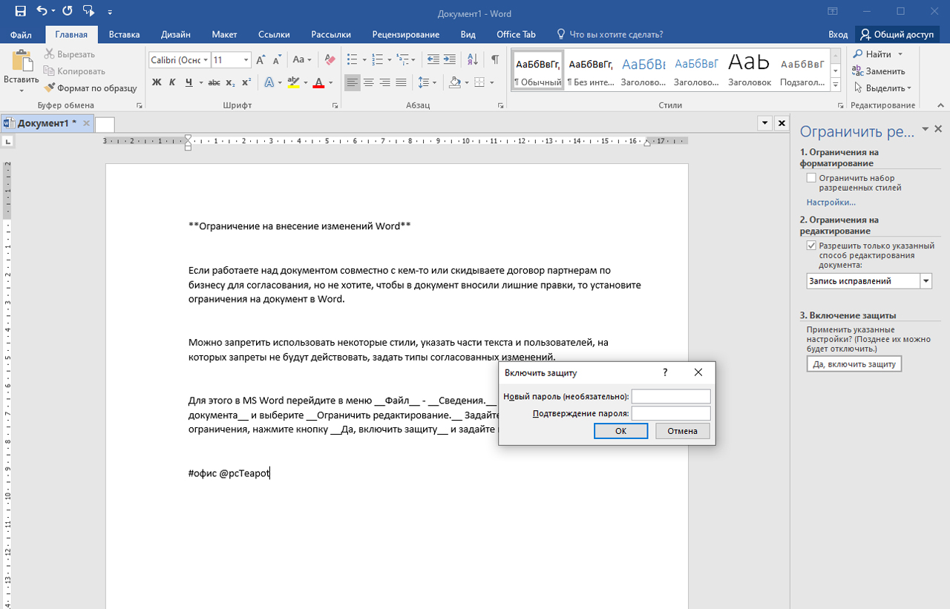
Task: Open 'Запись исправлений' editing type dropdown
Action: (926, 281)
